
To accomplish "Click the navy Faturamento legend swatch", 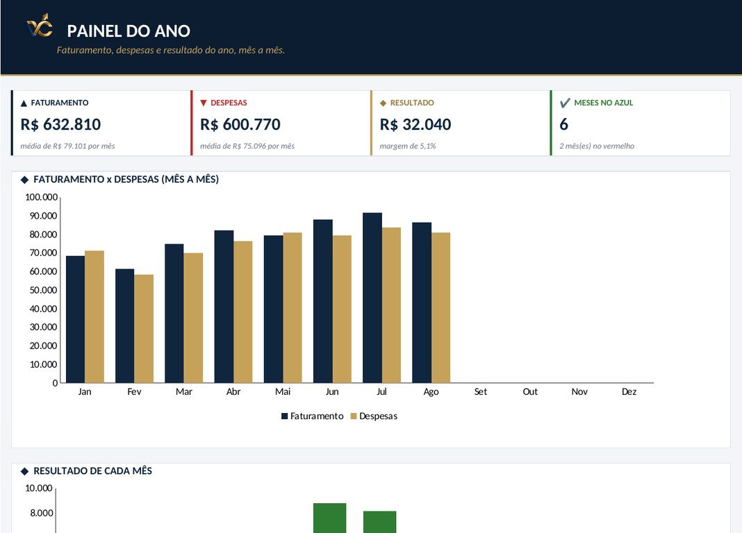I will point(284,416).
